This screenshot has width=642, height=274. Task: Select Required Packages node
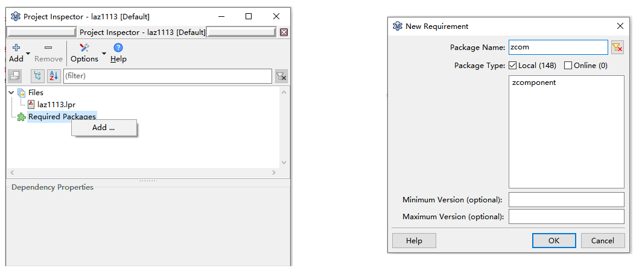62,117
